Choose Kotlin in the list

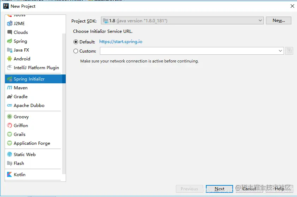click(x=19, y=174)
